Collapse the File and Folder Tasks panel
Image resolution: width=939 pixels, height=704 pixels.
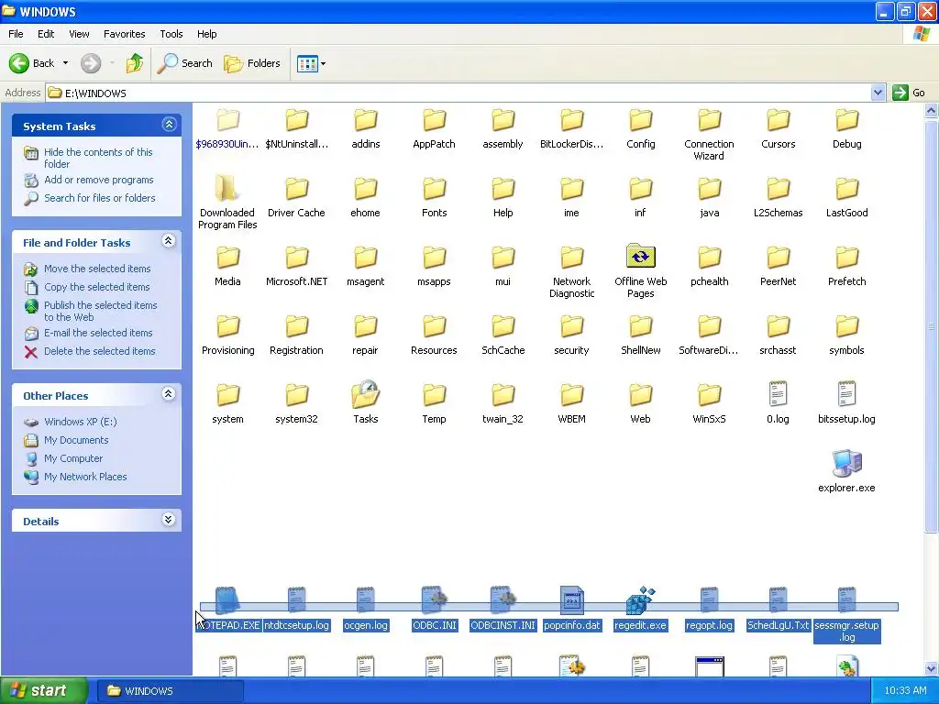coord(169,241)
